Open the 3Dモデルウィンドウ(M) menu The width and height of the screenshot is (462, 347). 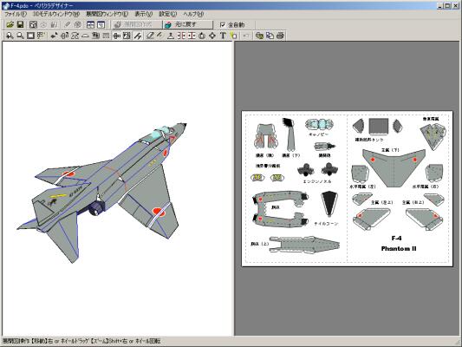(56, 14)
